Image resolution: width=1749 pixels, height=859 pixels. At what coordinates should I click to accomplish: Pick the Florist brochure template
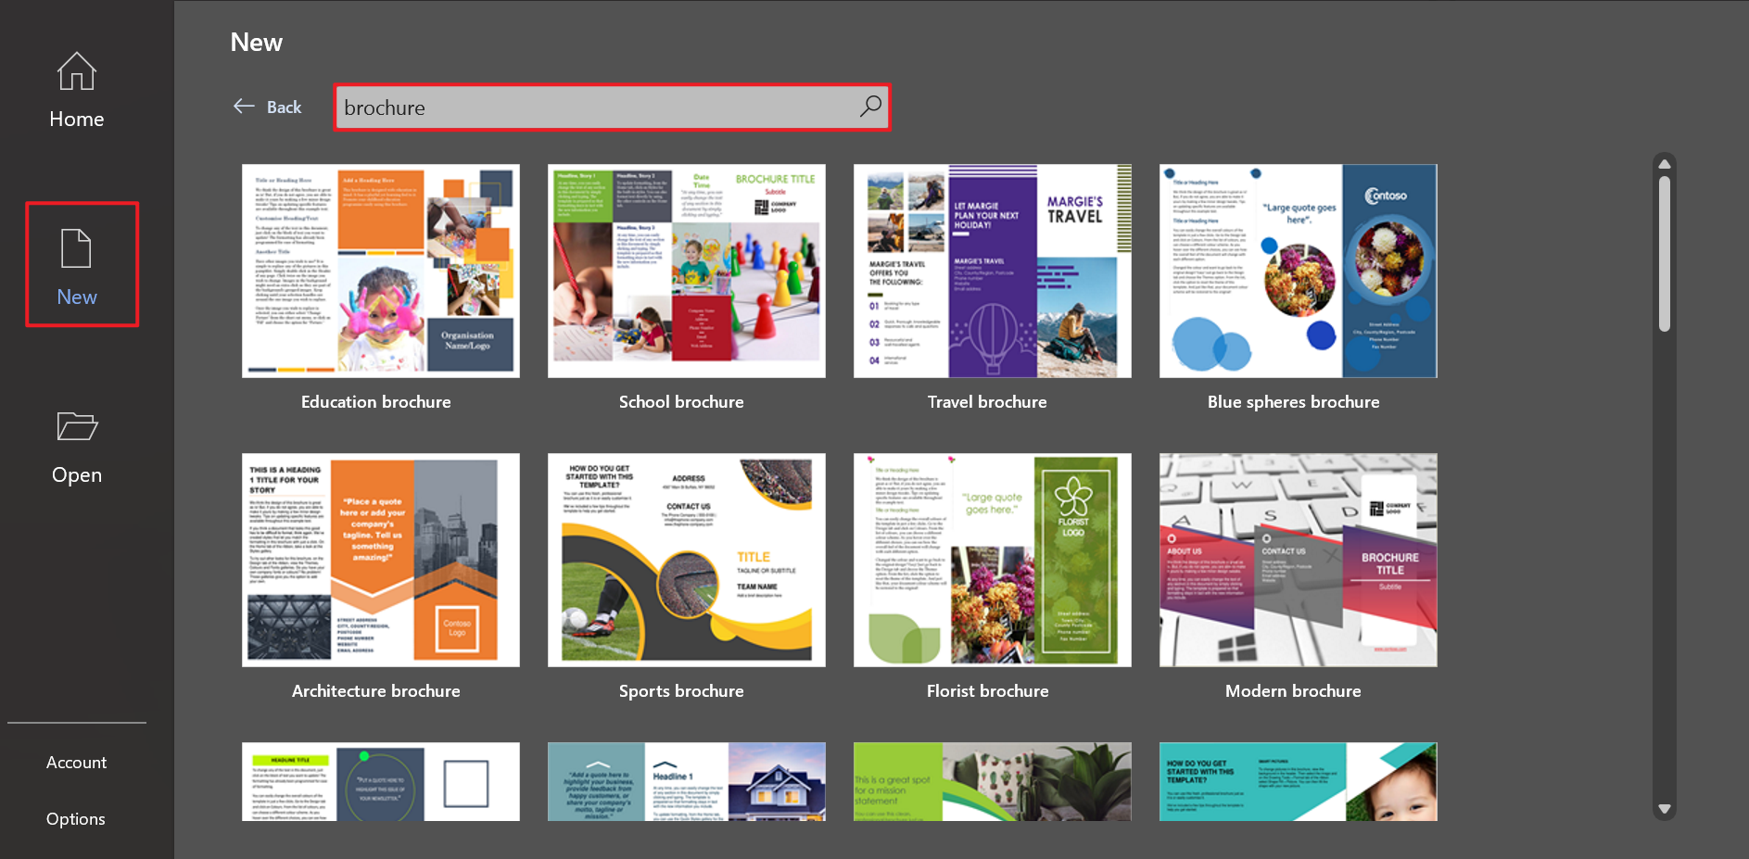(x=992, y=560)
